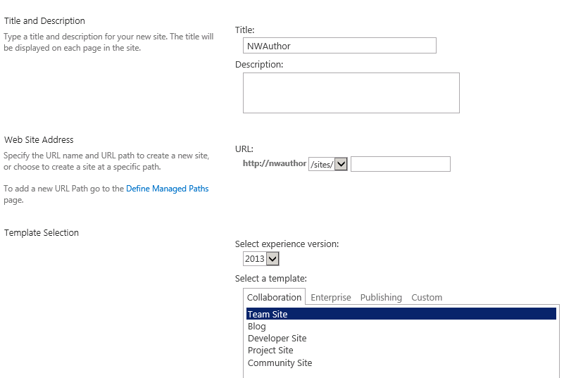The image size is (564, 378).
Task: Click the Title input field containing NWAuthor
Action: [x=339, y=46]
